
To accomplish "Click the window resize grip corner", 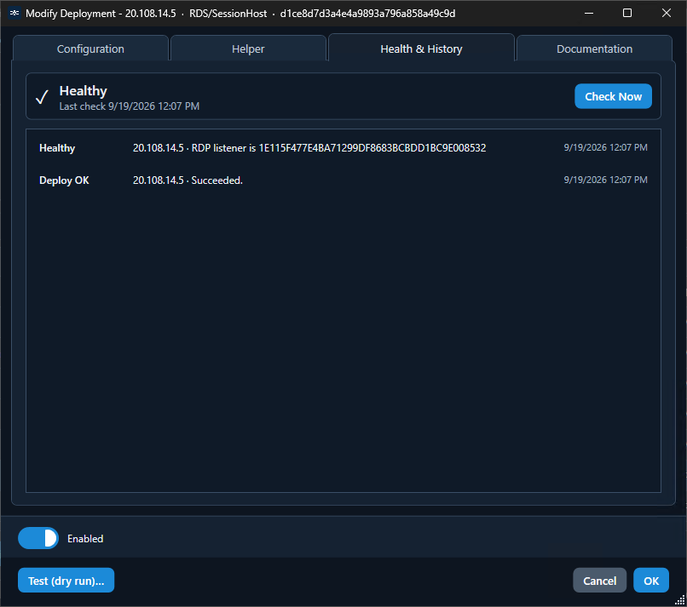I will tap(680, 600).
